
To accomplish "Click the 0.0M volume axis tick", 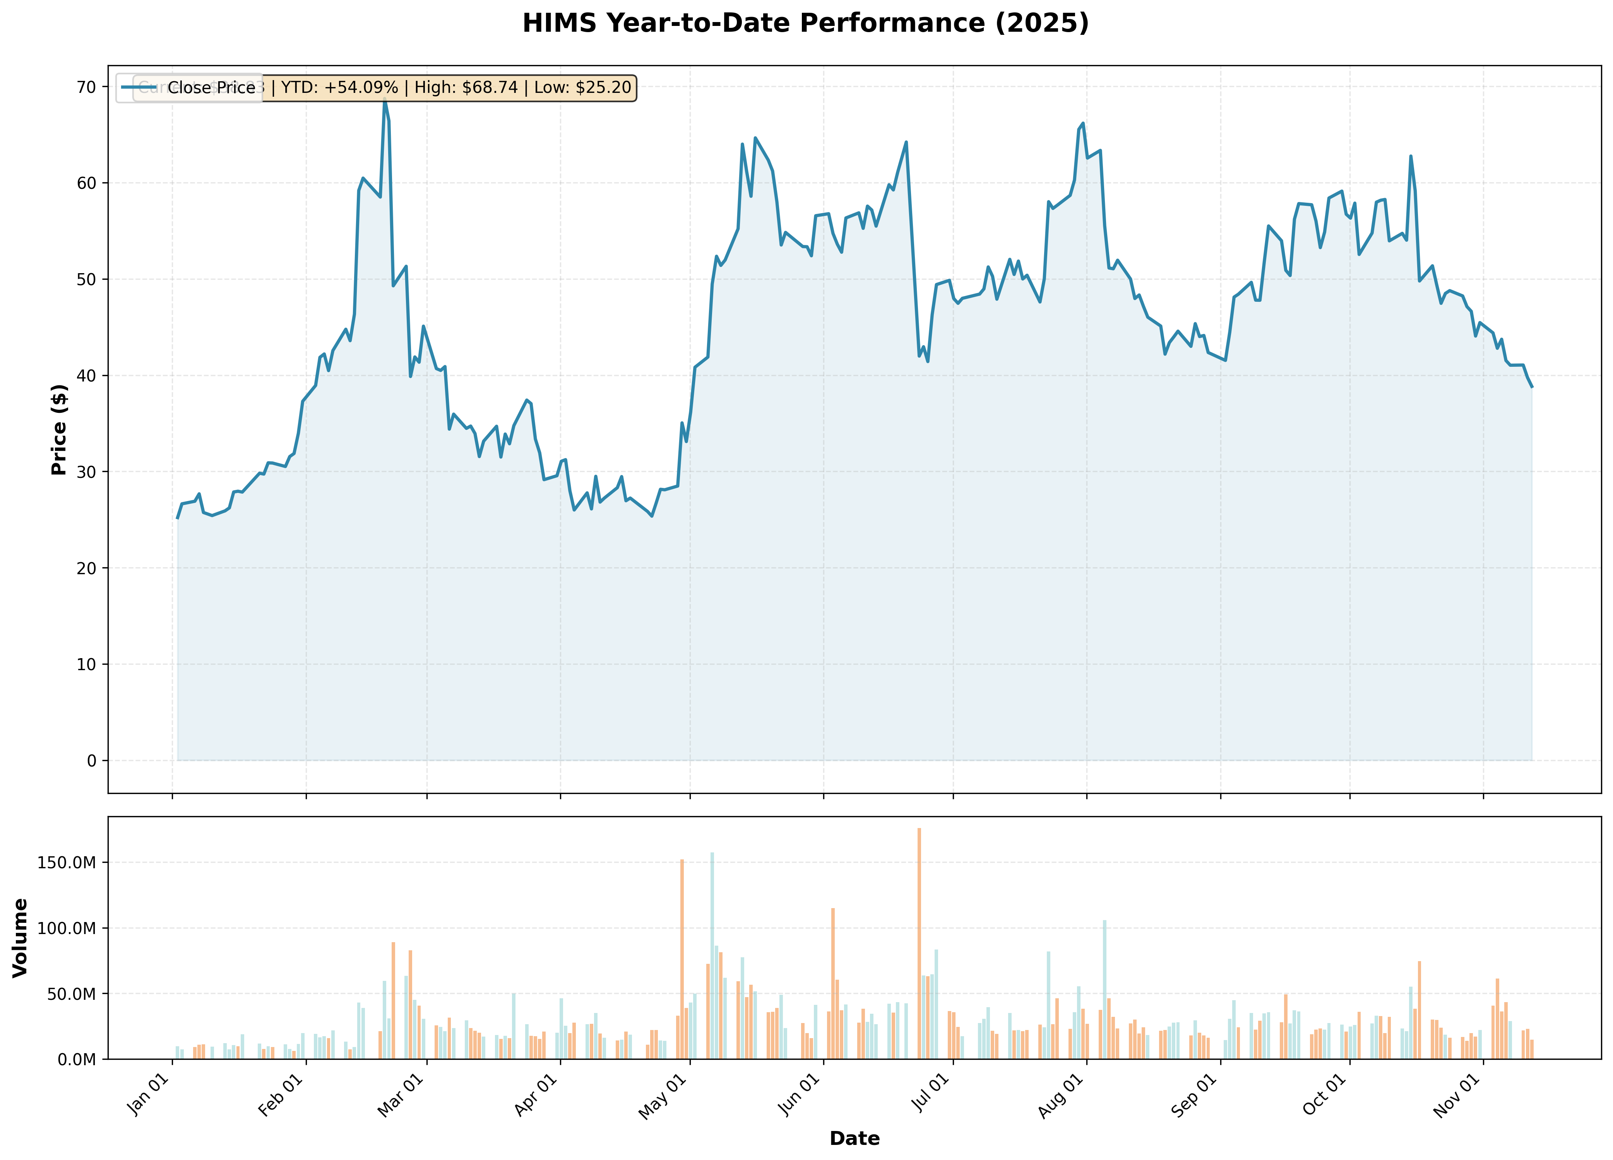I will click(77, 1059).
